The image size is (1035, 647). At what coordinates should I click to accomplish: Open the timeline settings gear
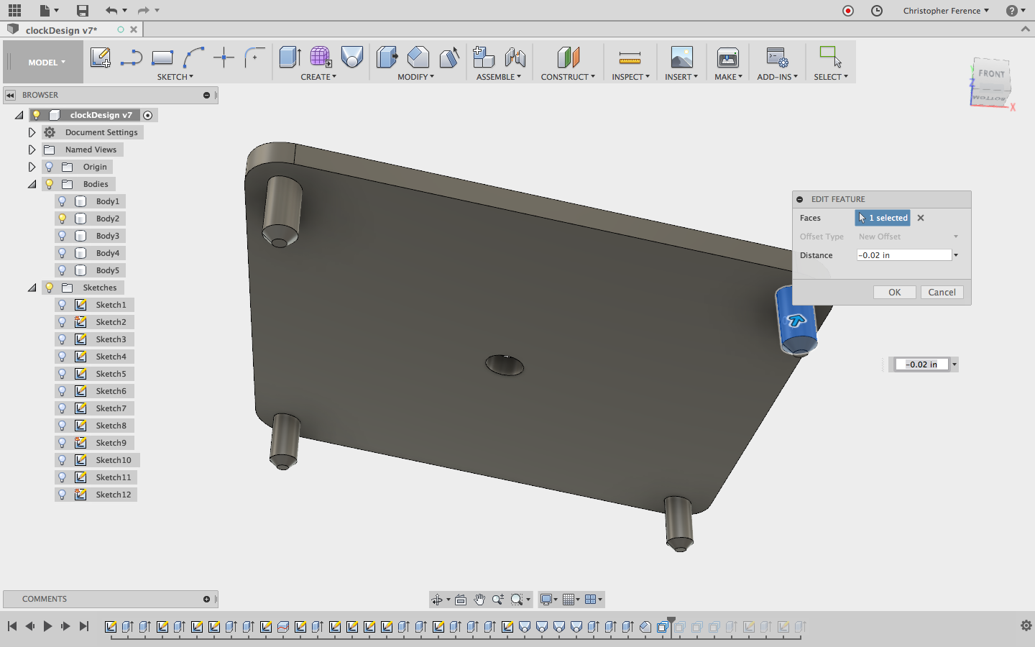click(x=1026, y=625)
